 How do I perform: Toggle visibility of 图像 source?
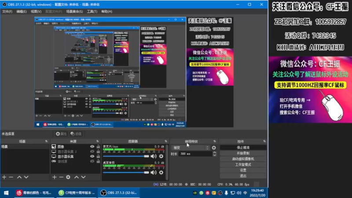[x=92, y=147]
